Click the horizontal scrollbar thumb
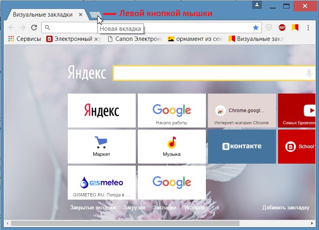This screenshot has height=230, width=319. [x=125, y=223]
